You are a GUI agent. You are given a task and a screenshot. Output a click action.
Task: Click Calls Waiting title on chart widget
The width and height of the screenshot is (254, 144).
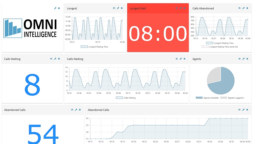pos(75,59)
